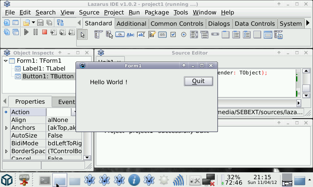Click the Quit button on Form1
Viewport: 313px width, 187px height.
pos(198,81)
